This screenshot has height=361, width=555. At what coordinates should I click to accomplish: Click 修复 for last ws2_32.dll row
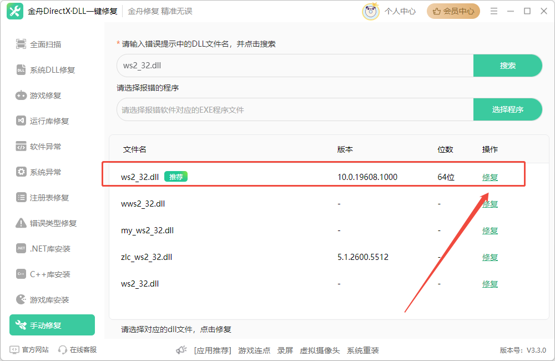point(490,283)
